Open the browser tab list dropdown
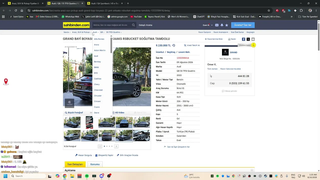 (3, 3)
